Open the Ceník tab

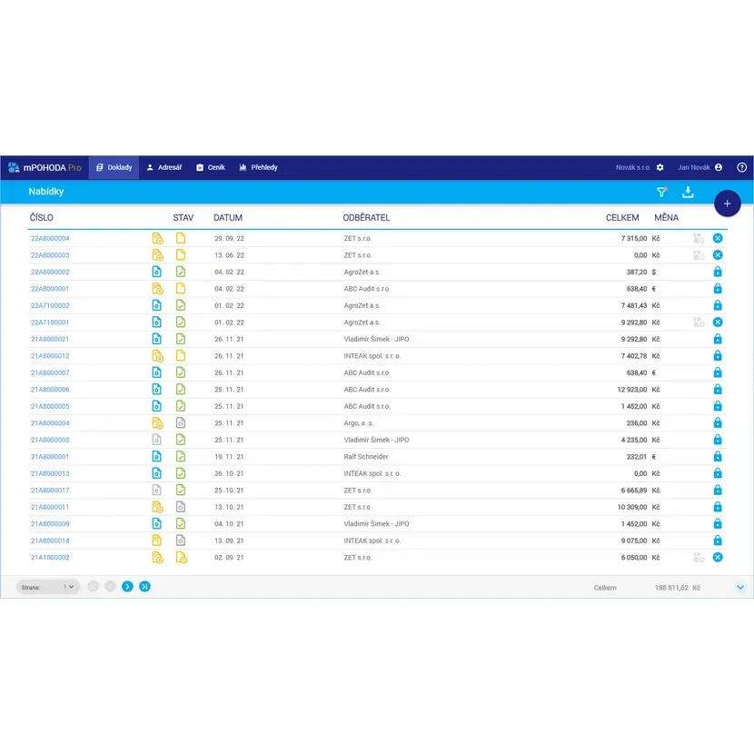coord(210,167)
